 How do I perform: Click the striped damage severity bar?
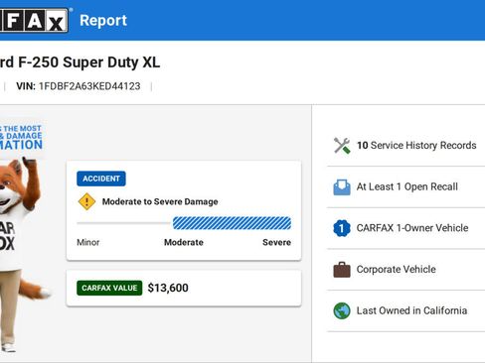pos(232,223)
